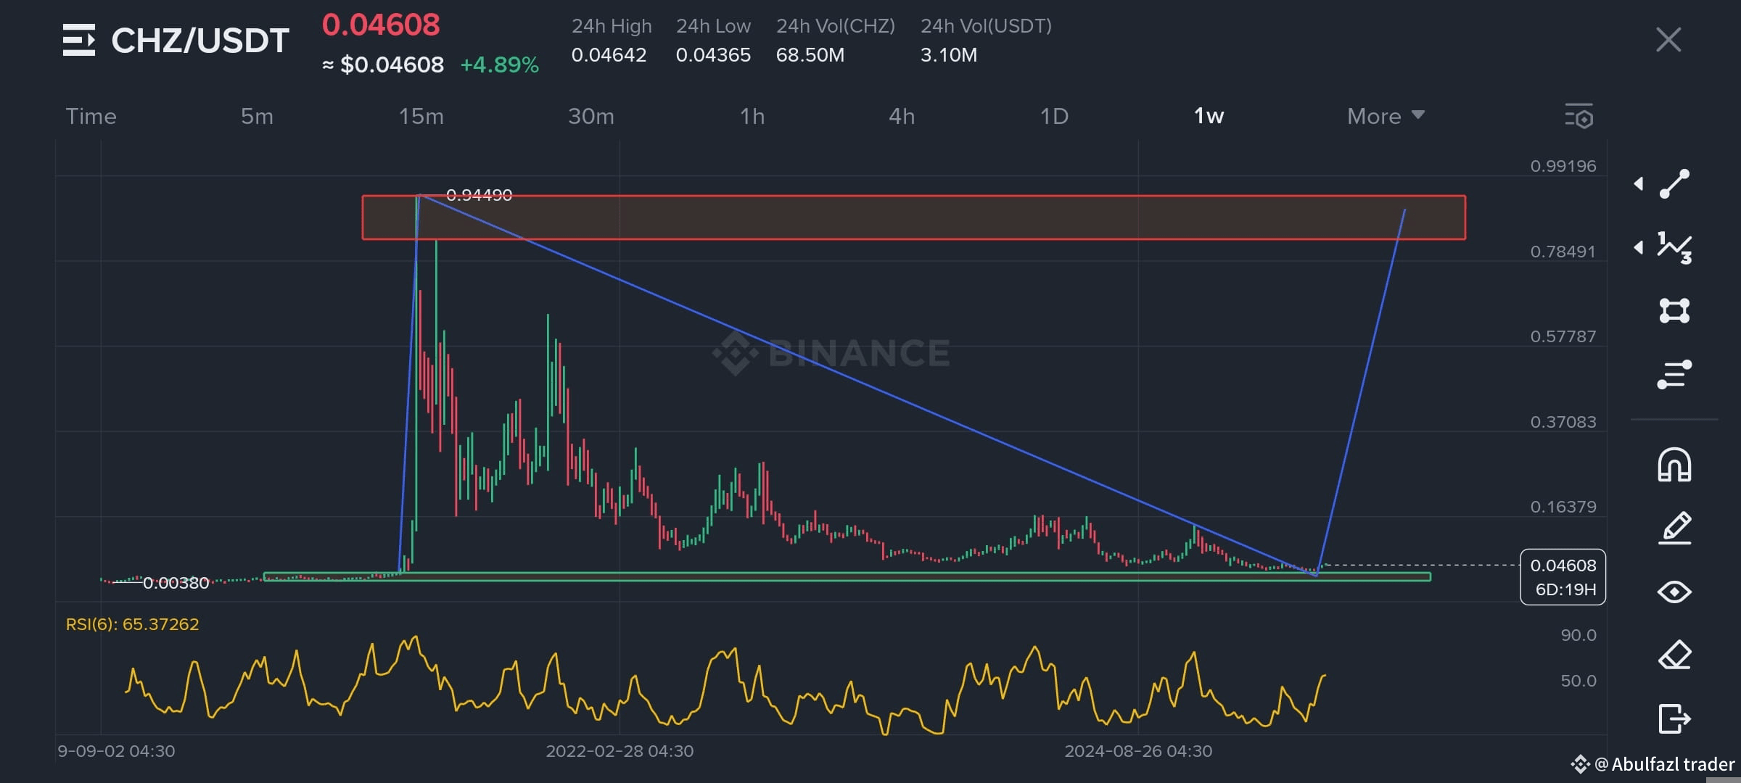The image size is (1741, 783).
Task: Tap the 0.99196 price axis label
Action: 1563,166
